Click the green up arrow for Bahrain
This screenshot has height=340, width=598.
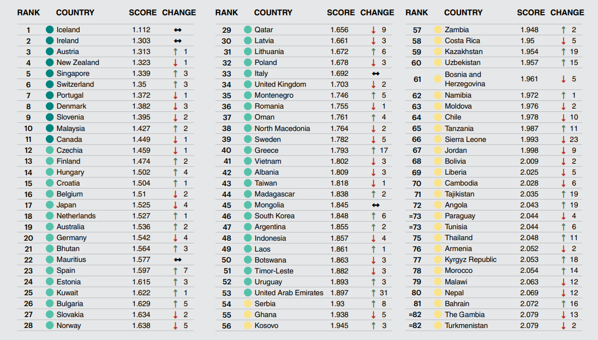click(x=563, y=304)
